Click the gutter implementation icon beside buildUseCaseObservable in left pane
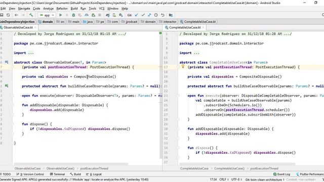Viewport: 324px width, 182px height. (x=7, y=85)
